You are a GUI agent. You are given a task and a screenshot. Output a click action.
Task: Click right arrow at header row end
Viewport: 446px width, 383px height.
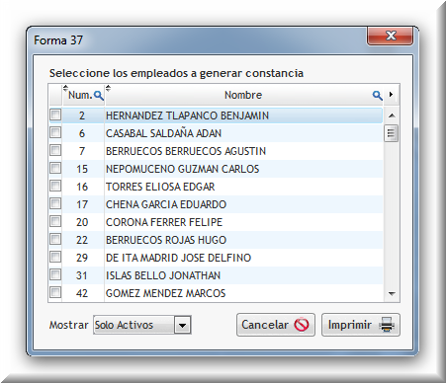(392, 95)
